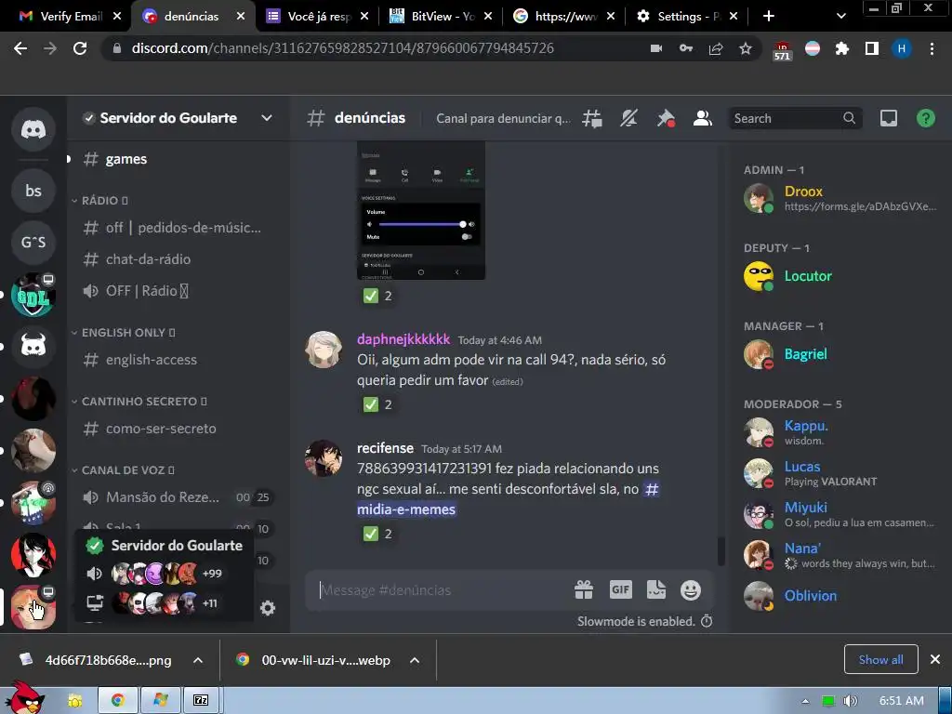Open pinned messages icon
The width and height of the screenshot is (952, 714).
point(666,118)
